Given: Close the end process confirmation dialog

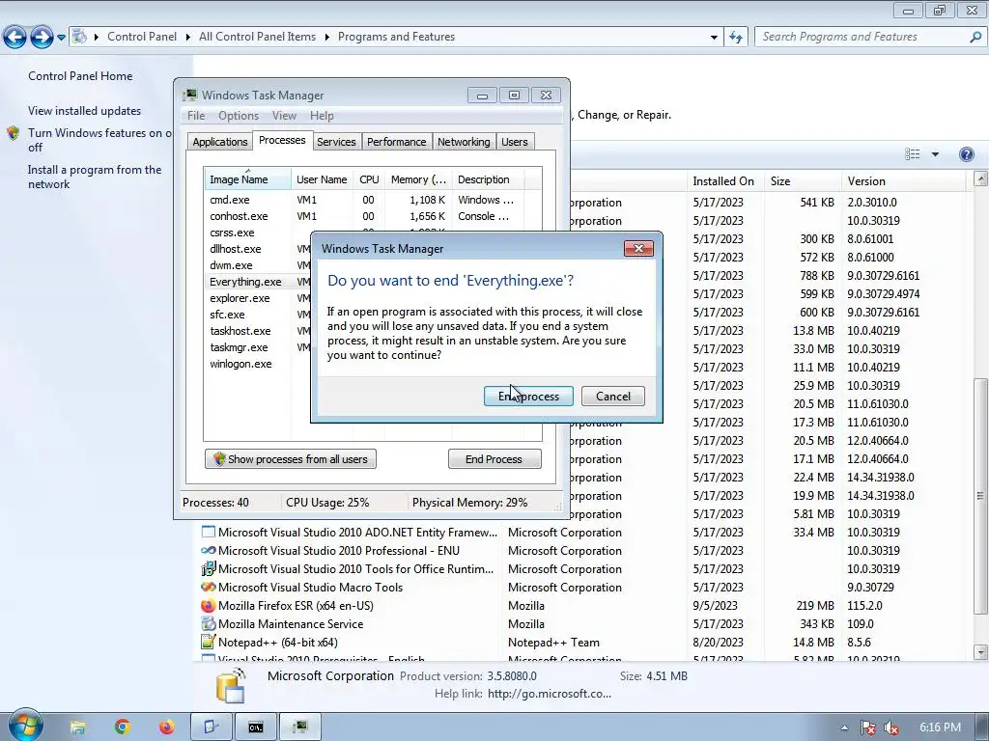Looking at the screenshot, I should pyautogui.click(x=638, y=248).
